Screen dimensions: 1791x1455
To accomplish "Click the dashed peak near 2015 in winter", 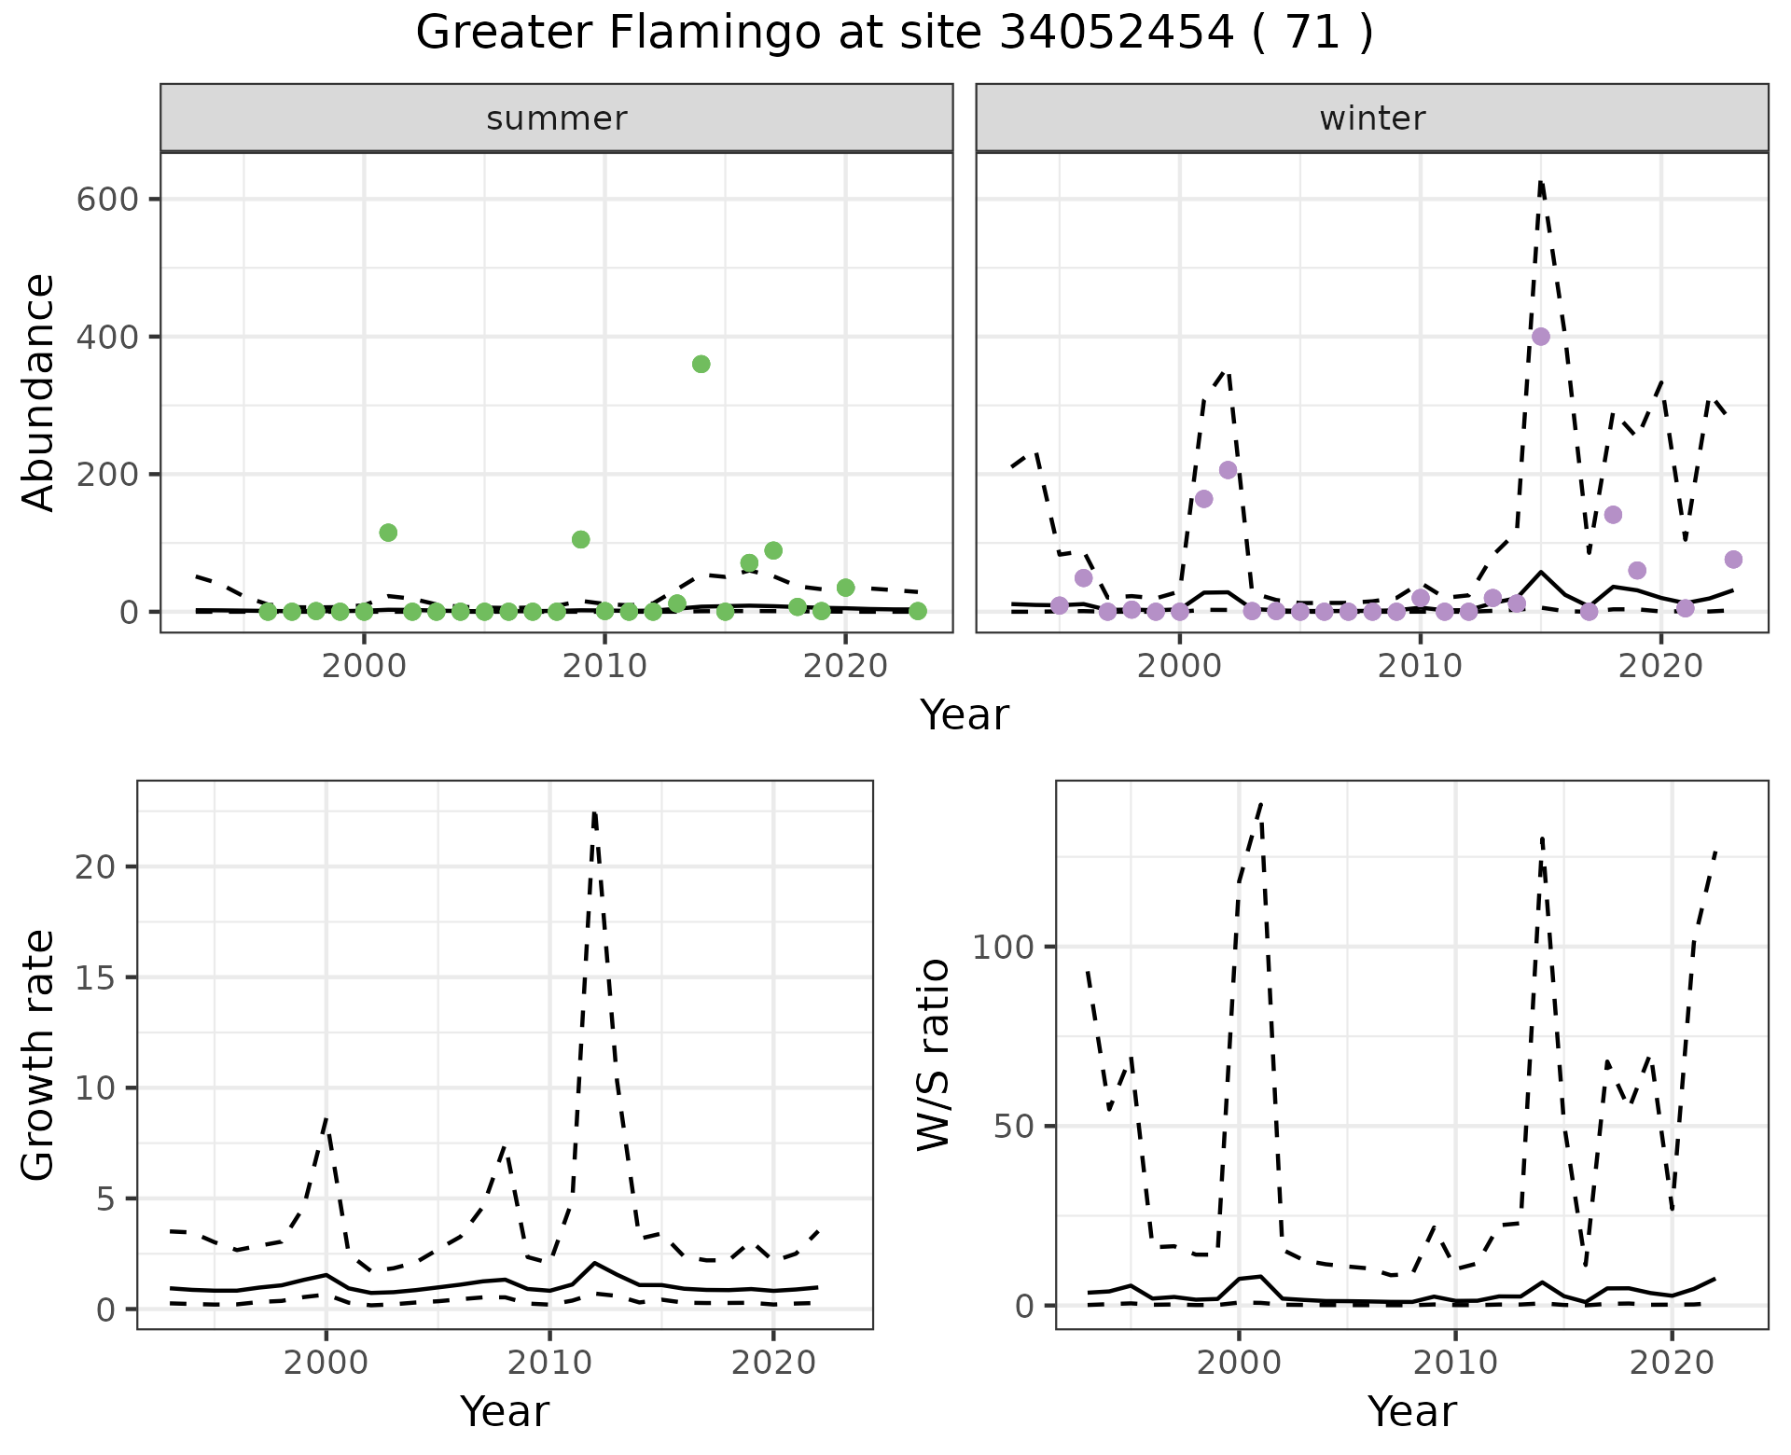I will [1541, 184].
